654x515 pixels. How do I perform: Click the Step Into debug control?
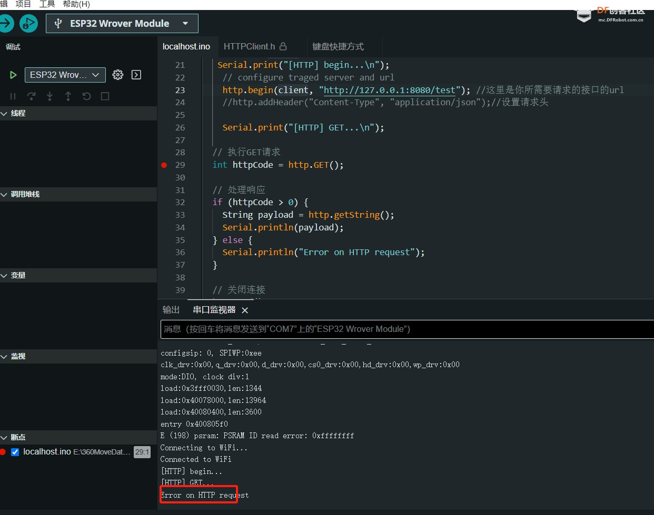pos(49,96)
